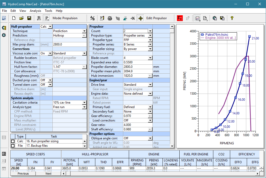
Task: Open the Oblique angle corr dropdown
Action: [x=150, y=138]
